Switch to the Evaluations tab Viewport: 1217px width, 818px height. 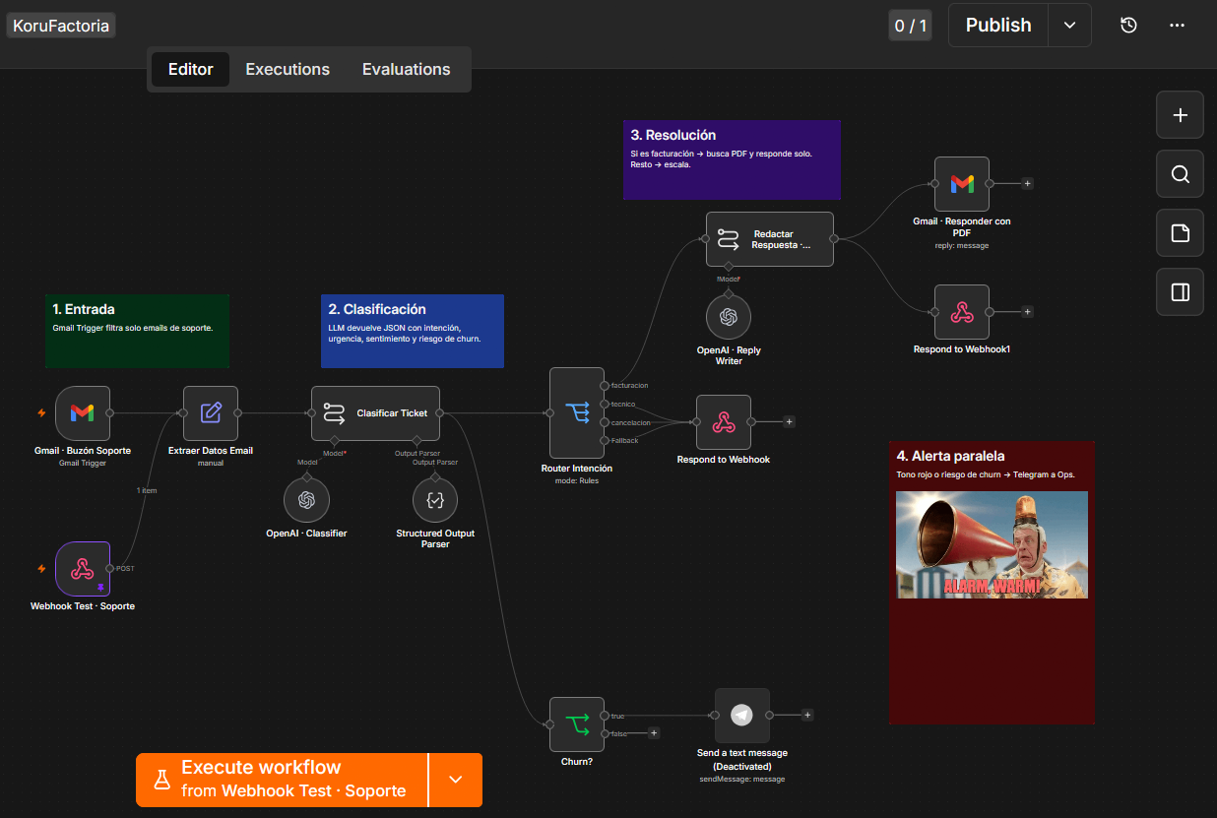click(406, 69)
